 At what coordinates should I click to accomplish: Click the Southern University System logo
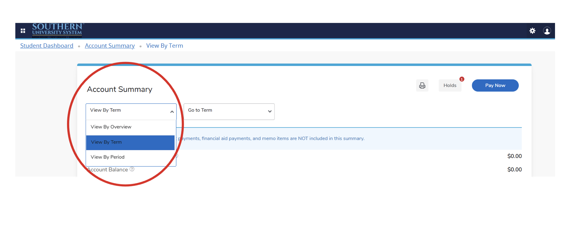(57, 30)
